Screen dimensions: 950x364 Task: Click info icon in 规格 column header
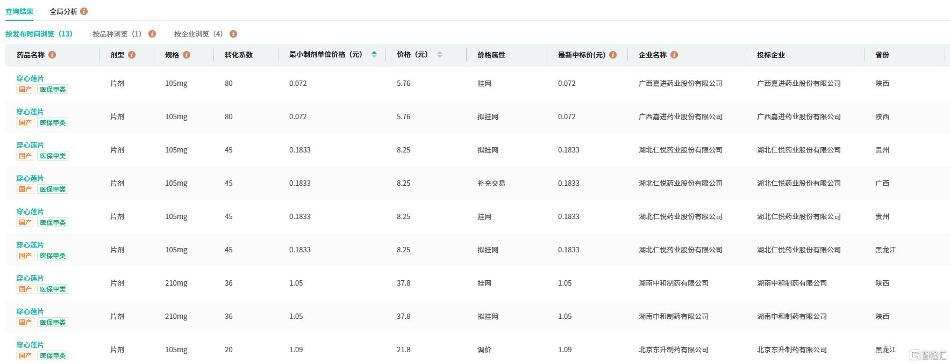point(187,55)
